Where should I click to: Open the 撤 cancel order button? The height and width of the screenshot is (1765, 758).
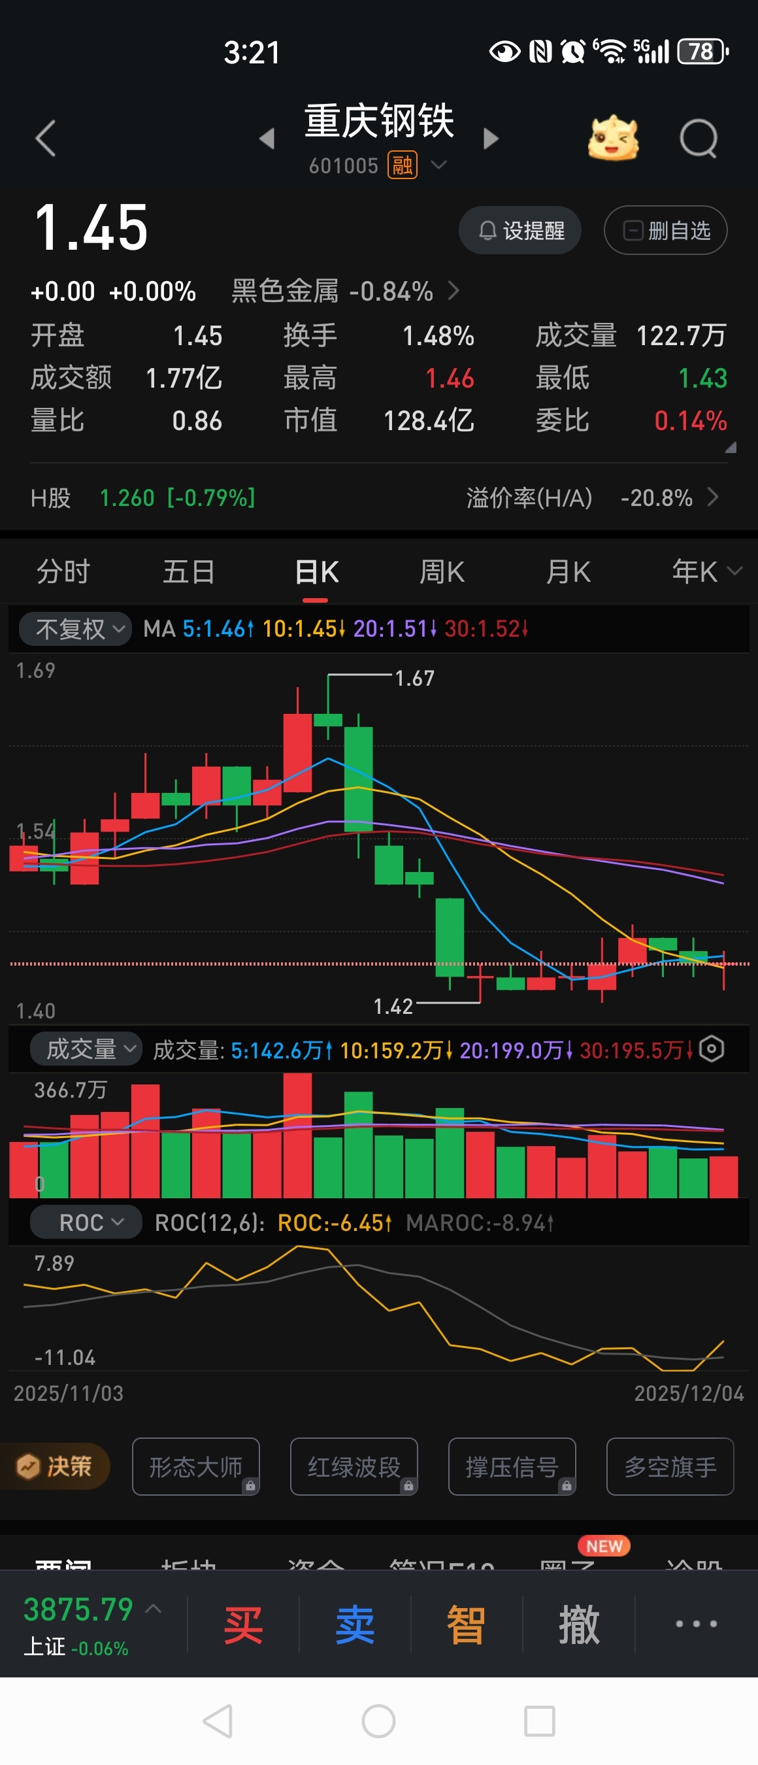click(578, 1624)
